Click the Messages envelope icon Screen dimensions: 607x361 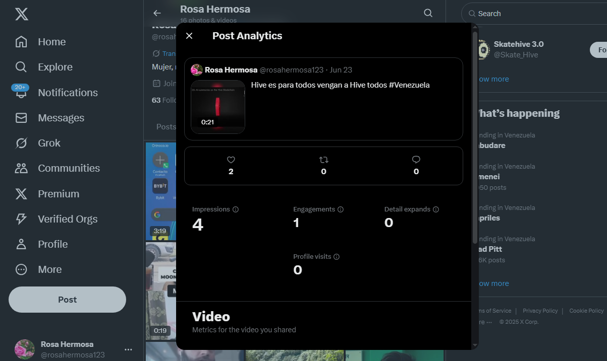pyautogui.click(x=21, y=118)
